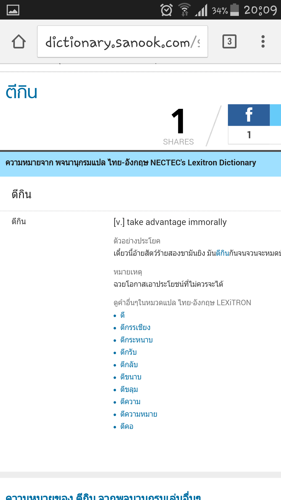This screenshot has width=281, height=500.
Task: Tap the Facebook share count box
Action: (249, 135)
